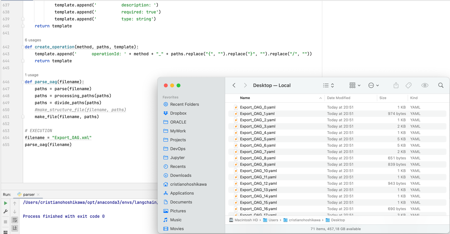Expand the group-by grid dropdown
This screenshot has width=450, height=234.
(354, 85)
